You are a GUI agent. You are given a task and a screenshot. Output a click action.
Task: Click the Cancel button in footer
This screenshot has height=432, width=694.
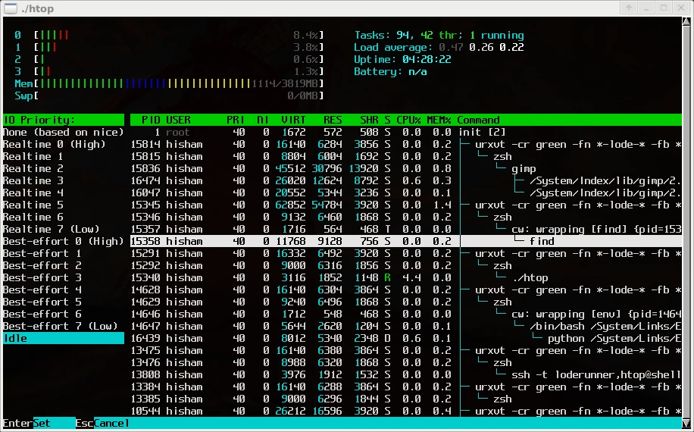coord(111,423)
